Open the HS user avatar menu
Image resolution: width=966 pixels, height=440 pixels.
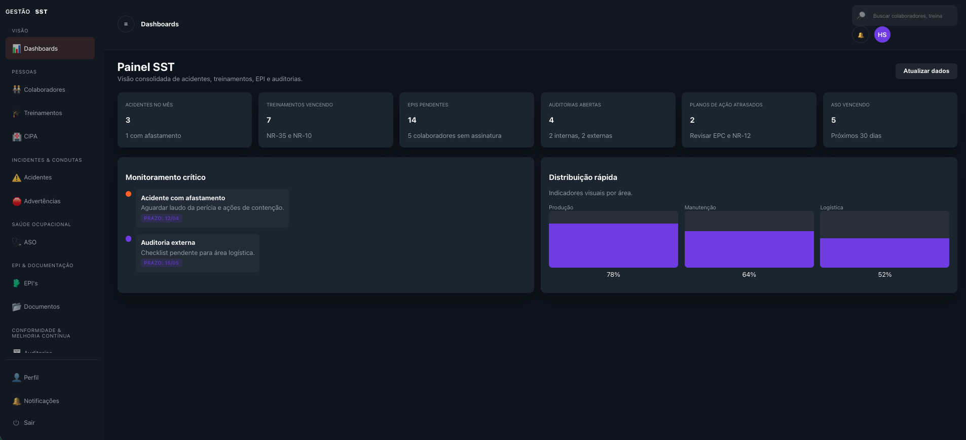point(882,35)
